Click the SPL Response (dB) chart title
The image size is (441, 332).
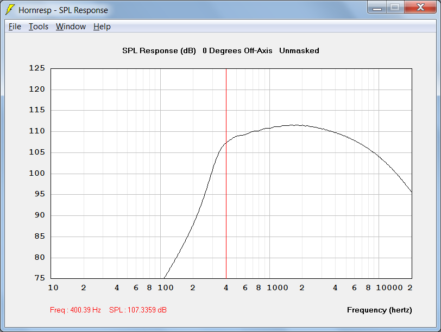[x=159, y=51]
